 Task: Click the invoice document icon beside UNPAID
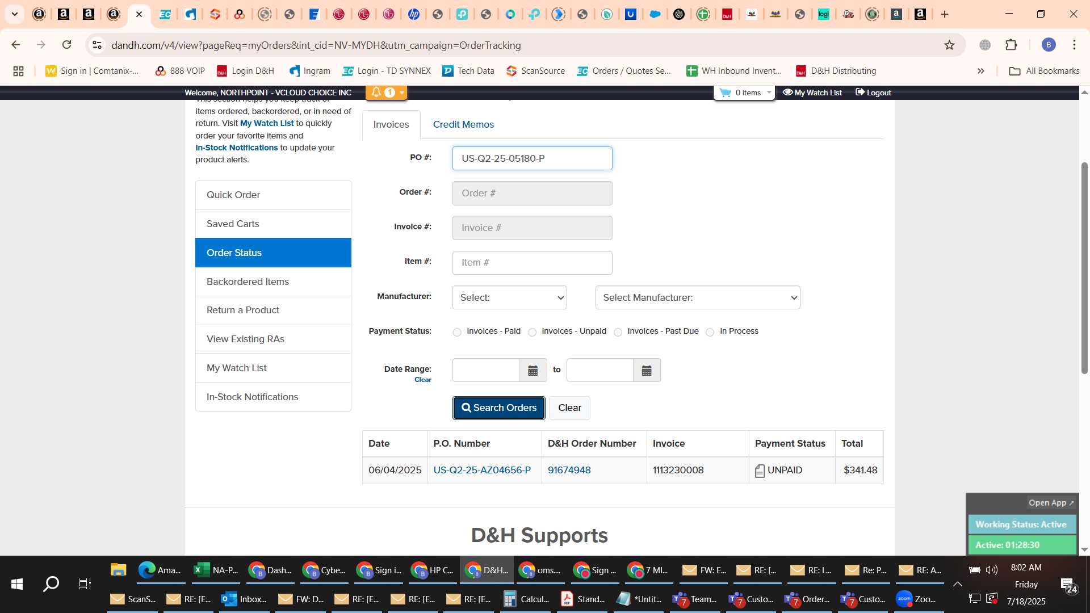pyautogui.click(x=760, y=471)
